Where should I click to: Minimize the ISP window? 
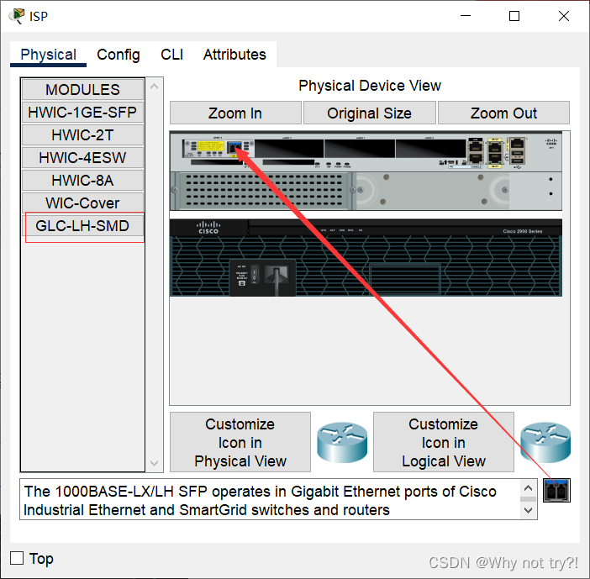point(466,16)
